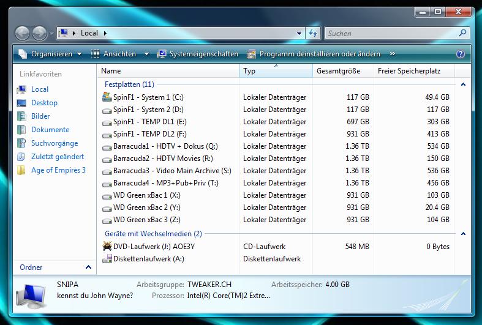Screen dimensions: 482x325
Task: Show more toolbar commands via chevron
Action: point(393,54)
